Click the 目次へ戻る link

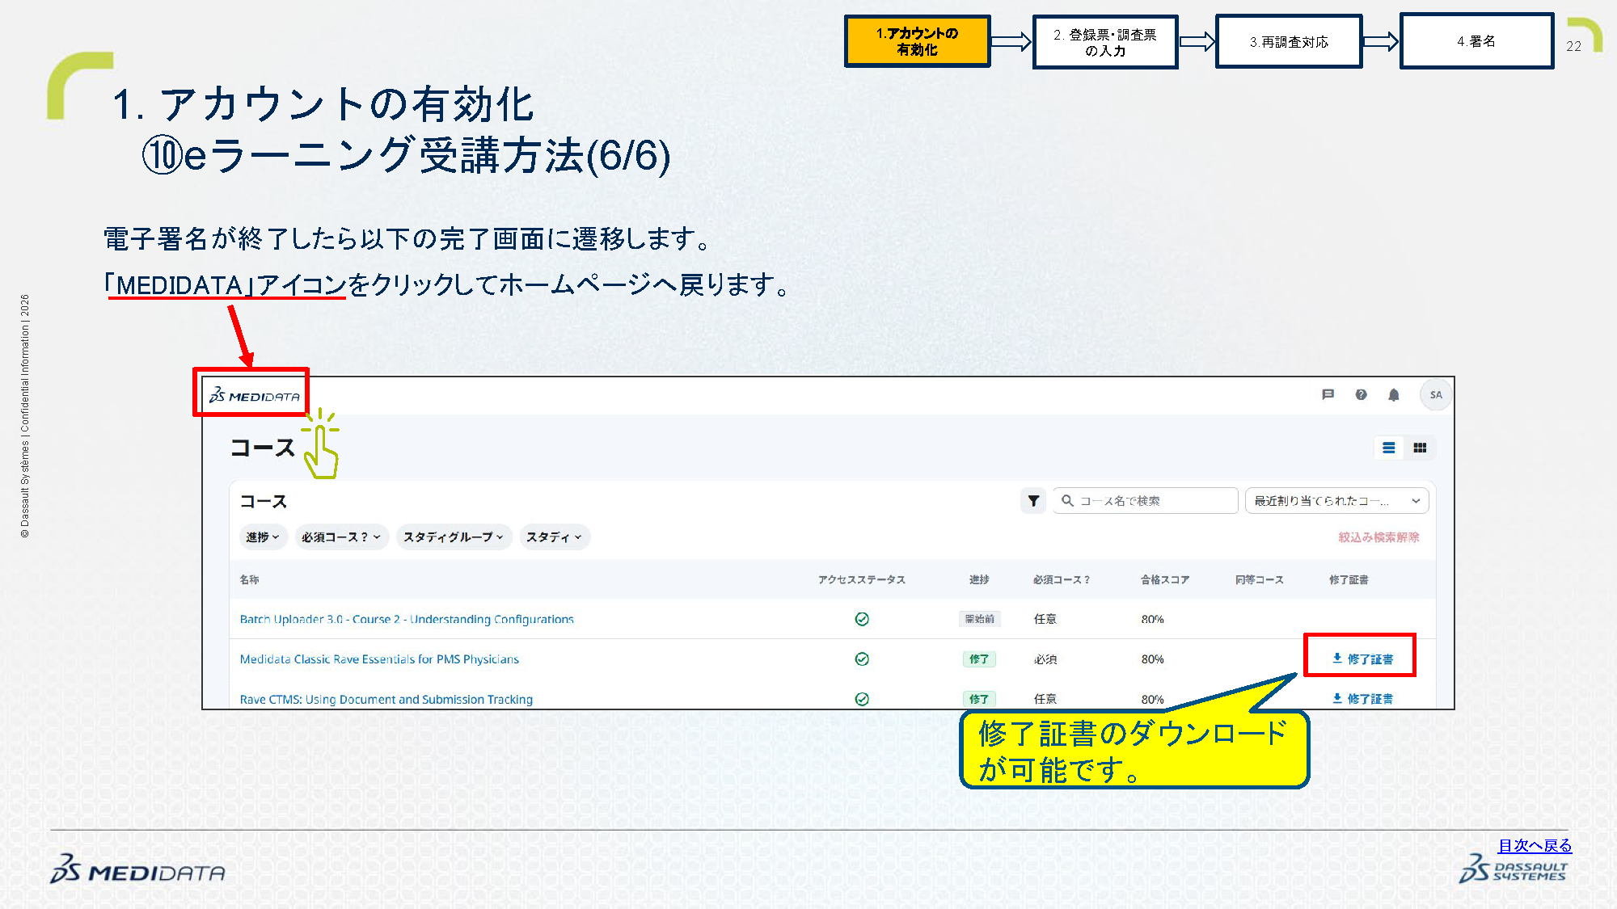tap(1535, 845)
